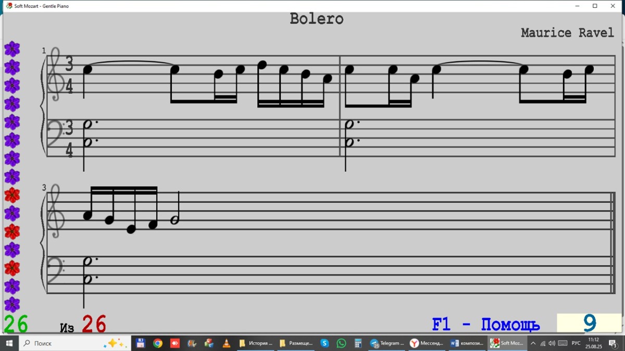The height and width of the screenshot is (351, 625).
Task: Click the Windows Start button
Action: coord(9,343)
